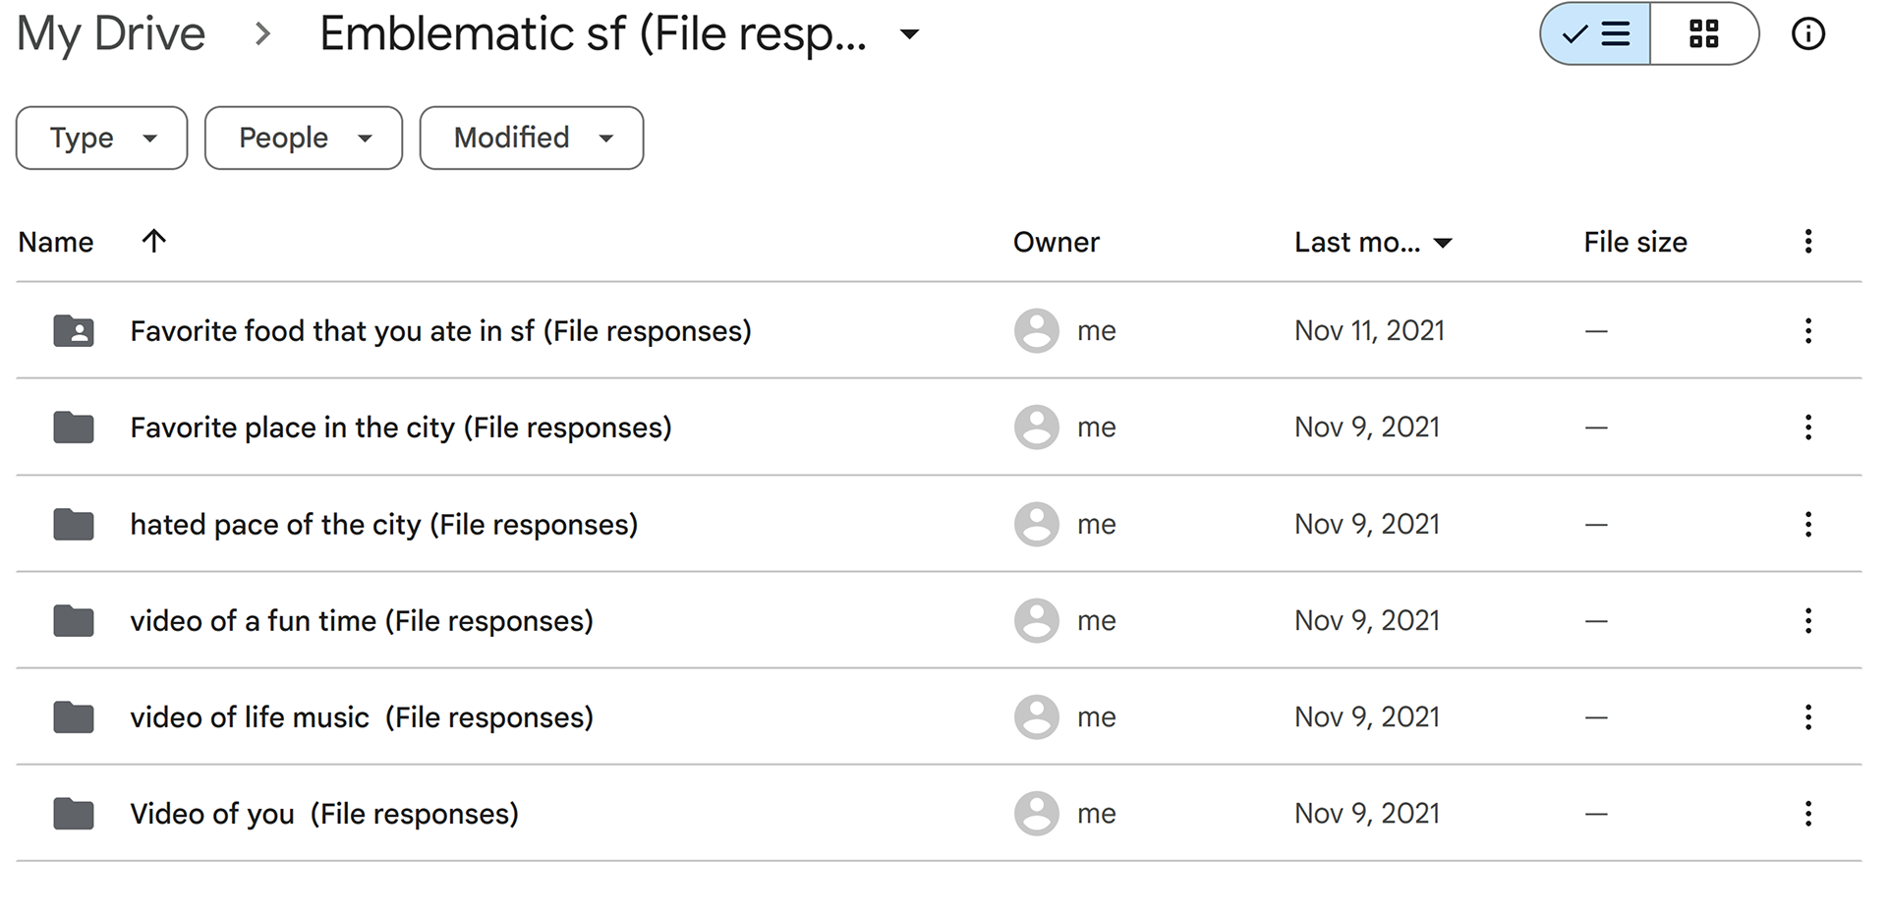Expand the Emblematic sf folder name dropdown

910,34
